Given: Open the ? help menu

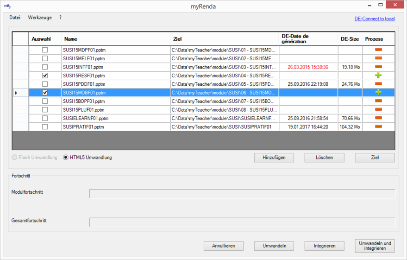Looking at the screenshot, I should point(60,18).
